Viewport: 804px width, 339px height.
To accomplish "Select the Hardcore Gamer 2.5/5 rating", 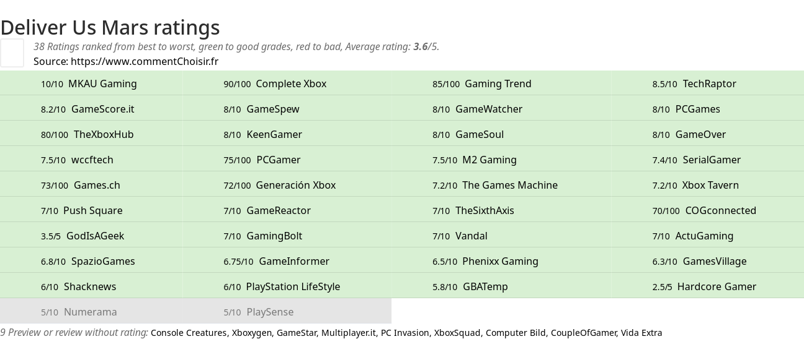I will tap(704, 286).
